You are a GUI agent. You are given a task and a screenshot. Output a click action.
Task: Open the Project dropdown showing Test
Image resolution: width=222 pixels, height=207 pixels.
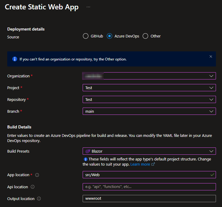pos(149,88)
